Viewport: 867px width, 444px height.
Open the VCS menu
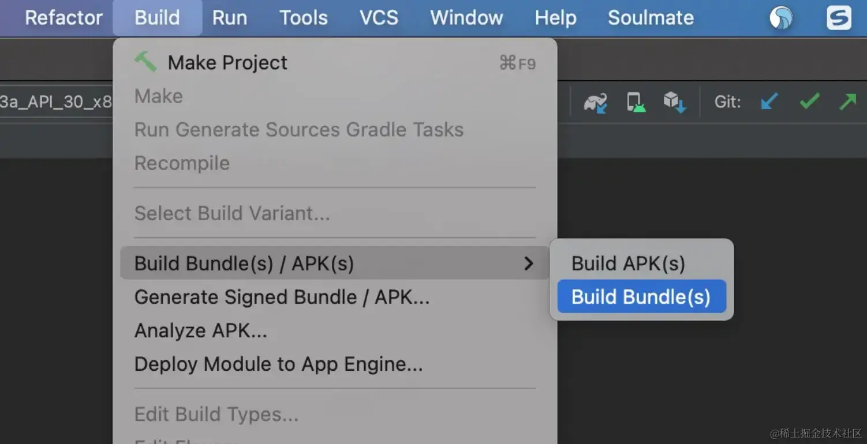379,17
